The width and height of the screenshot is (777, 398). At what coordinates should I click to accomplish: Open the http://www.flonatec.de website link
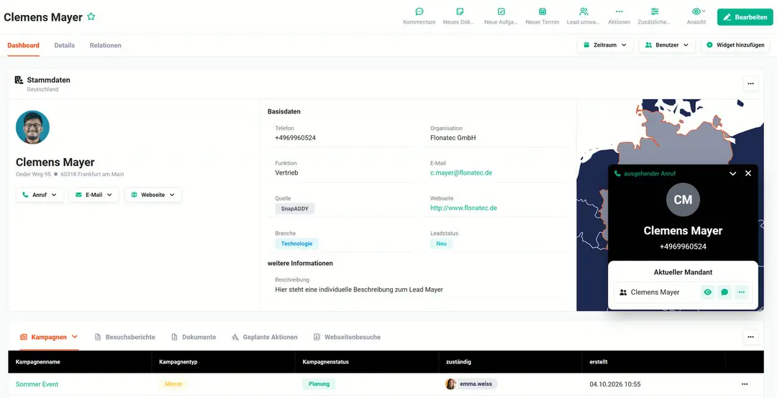pyautogui.click(x=463, y=208)
